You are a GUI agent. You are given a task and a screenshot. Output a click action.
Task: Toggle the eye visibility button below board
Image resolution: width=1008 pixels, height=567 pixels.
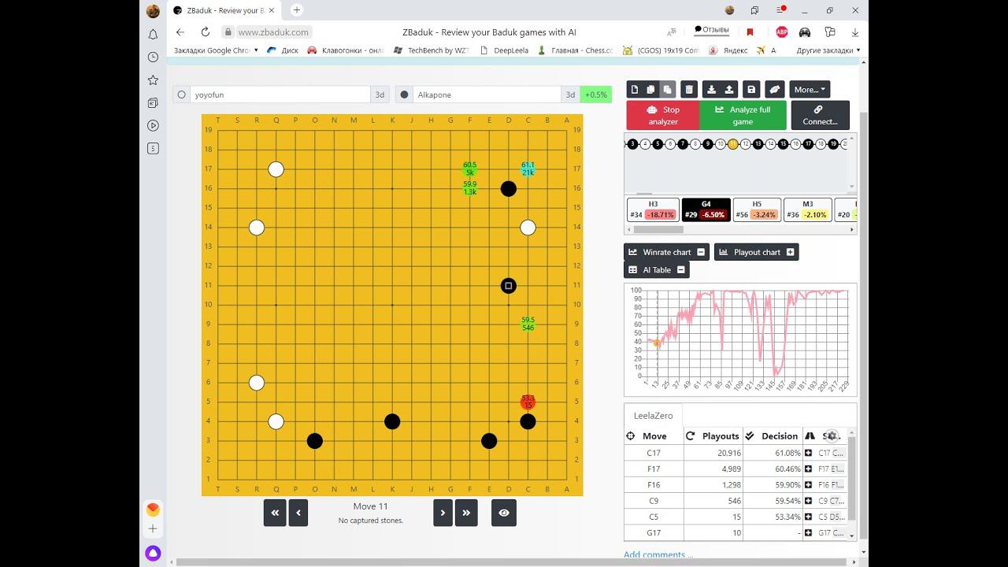504,513
